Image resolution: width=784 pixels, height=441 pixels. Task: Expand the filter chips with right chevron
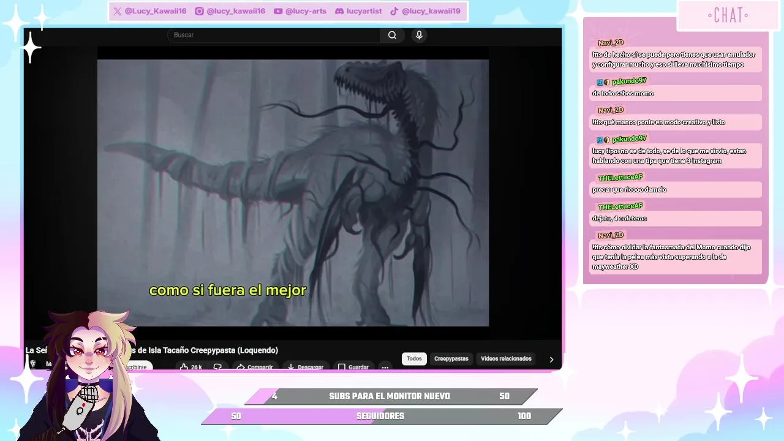(x=551, y=360)
